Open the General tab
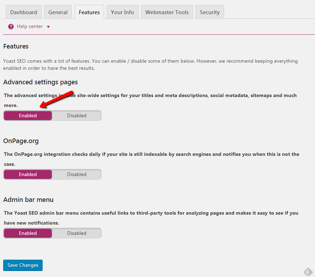This screenshot has height=277, width=315. tap(58, 12)
